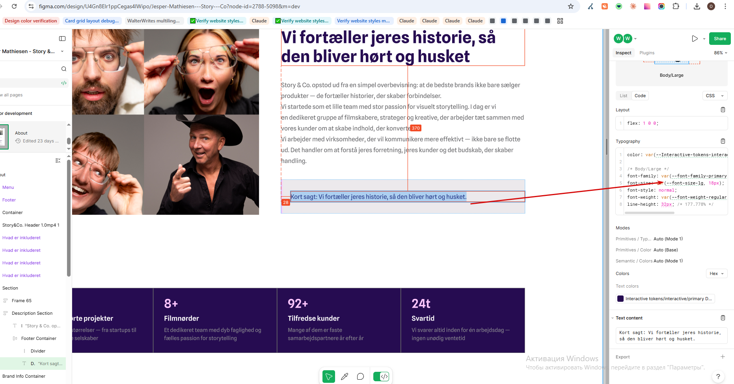
Task: Select the Annotate pen tool
Action: pyautogui.click(x=345, y=377)
